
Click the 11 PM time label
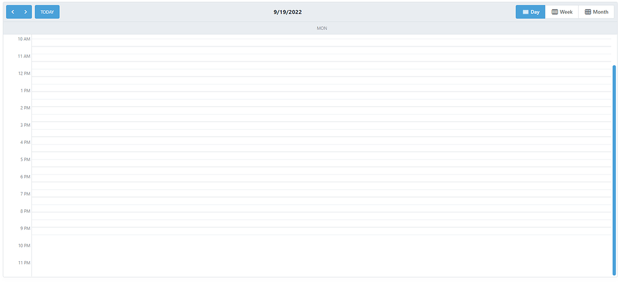point(24,263)
